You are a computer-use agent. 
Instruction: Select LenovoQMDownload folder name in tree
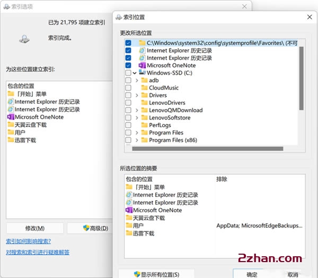coord(175,110)
